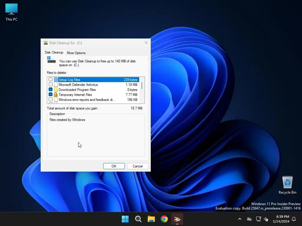Viewport: 302px width, 226px height.
Task: Open File Explorer from the taskbar
Action: point(151,219)
